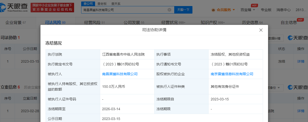The image size is (308, 122).
Task: Click the 历史立案信息 label
Action: (32, 88)
